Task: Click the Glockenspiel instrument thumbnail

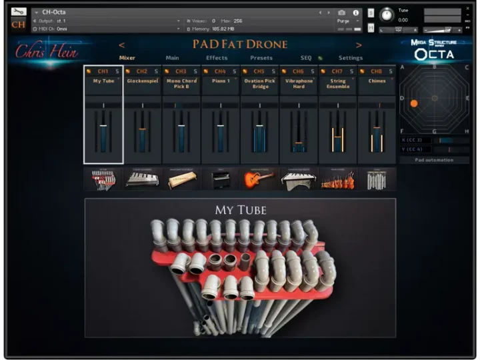Action: pos(143,179)
